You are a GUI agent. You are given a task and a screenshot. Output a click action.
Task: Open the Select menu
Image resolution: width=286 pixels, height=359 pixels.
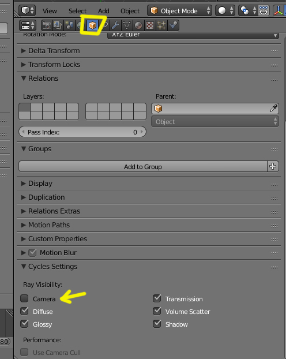[x=78, y=11]
